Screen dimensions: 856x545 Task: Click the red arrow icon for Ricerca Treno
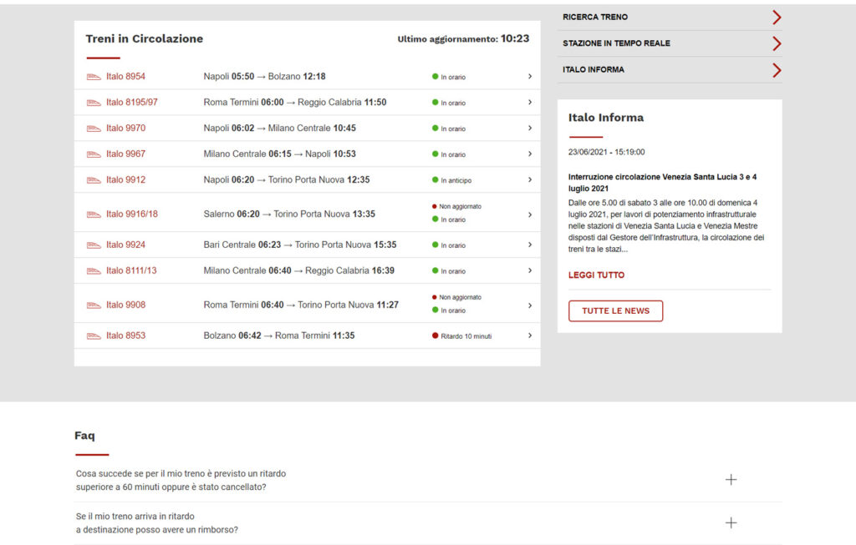coord(777,18)
